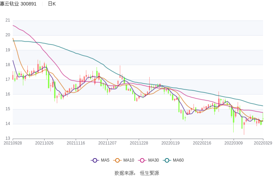
Task: Click the purple MA5 legend circle marker
Action: point(95,160)
